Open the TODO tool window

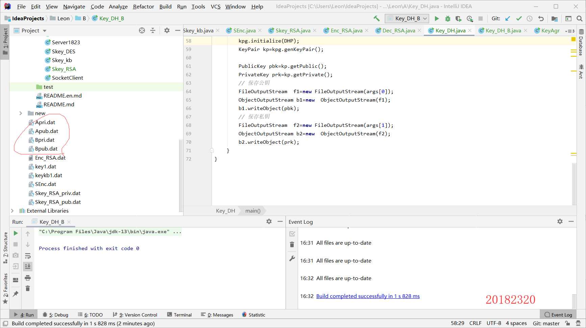point(90,315)
